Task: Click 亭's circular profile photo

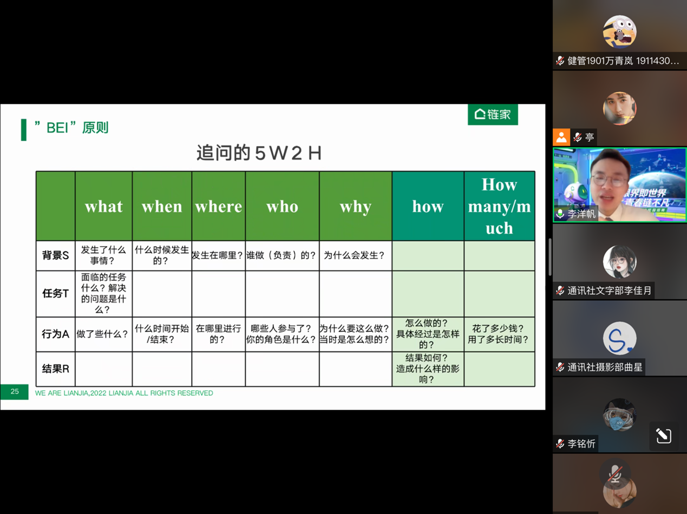Action: tap(619, 107)
